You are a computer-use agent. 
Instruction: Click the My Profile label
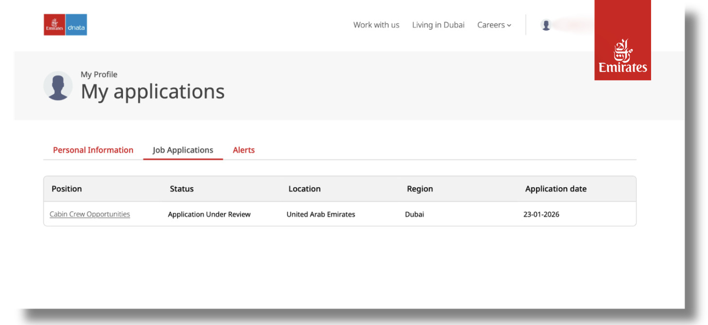(x=99, y=74)
